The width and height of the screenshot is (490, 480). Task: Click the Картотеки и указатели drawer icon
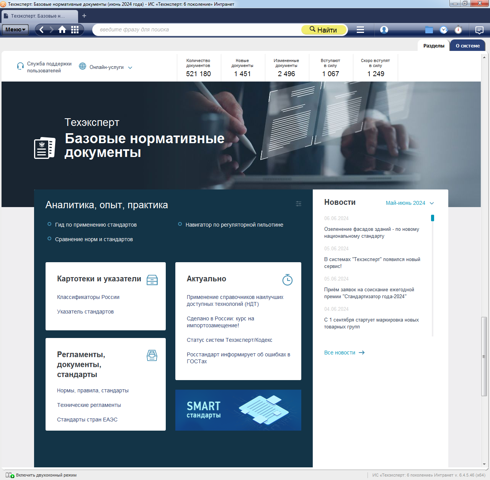pyautogui.click(x=152, y=280)
